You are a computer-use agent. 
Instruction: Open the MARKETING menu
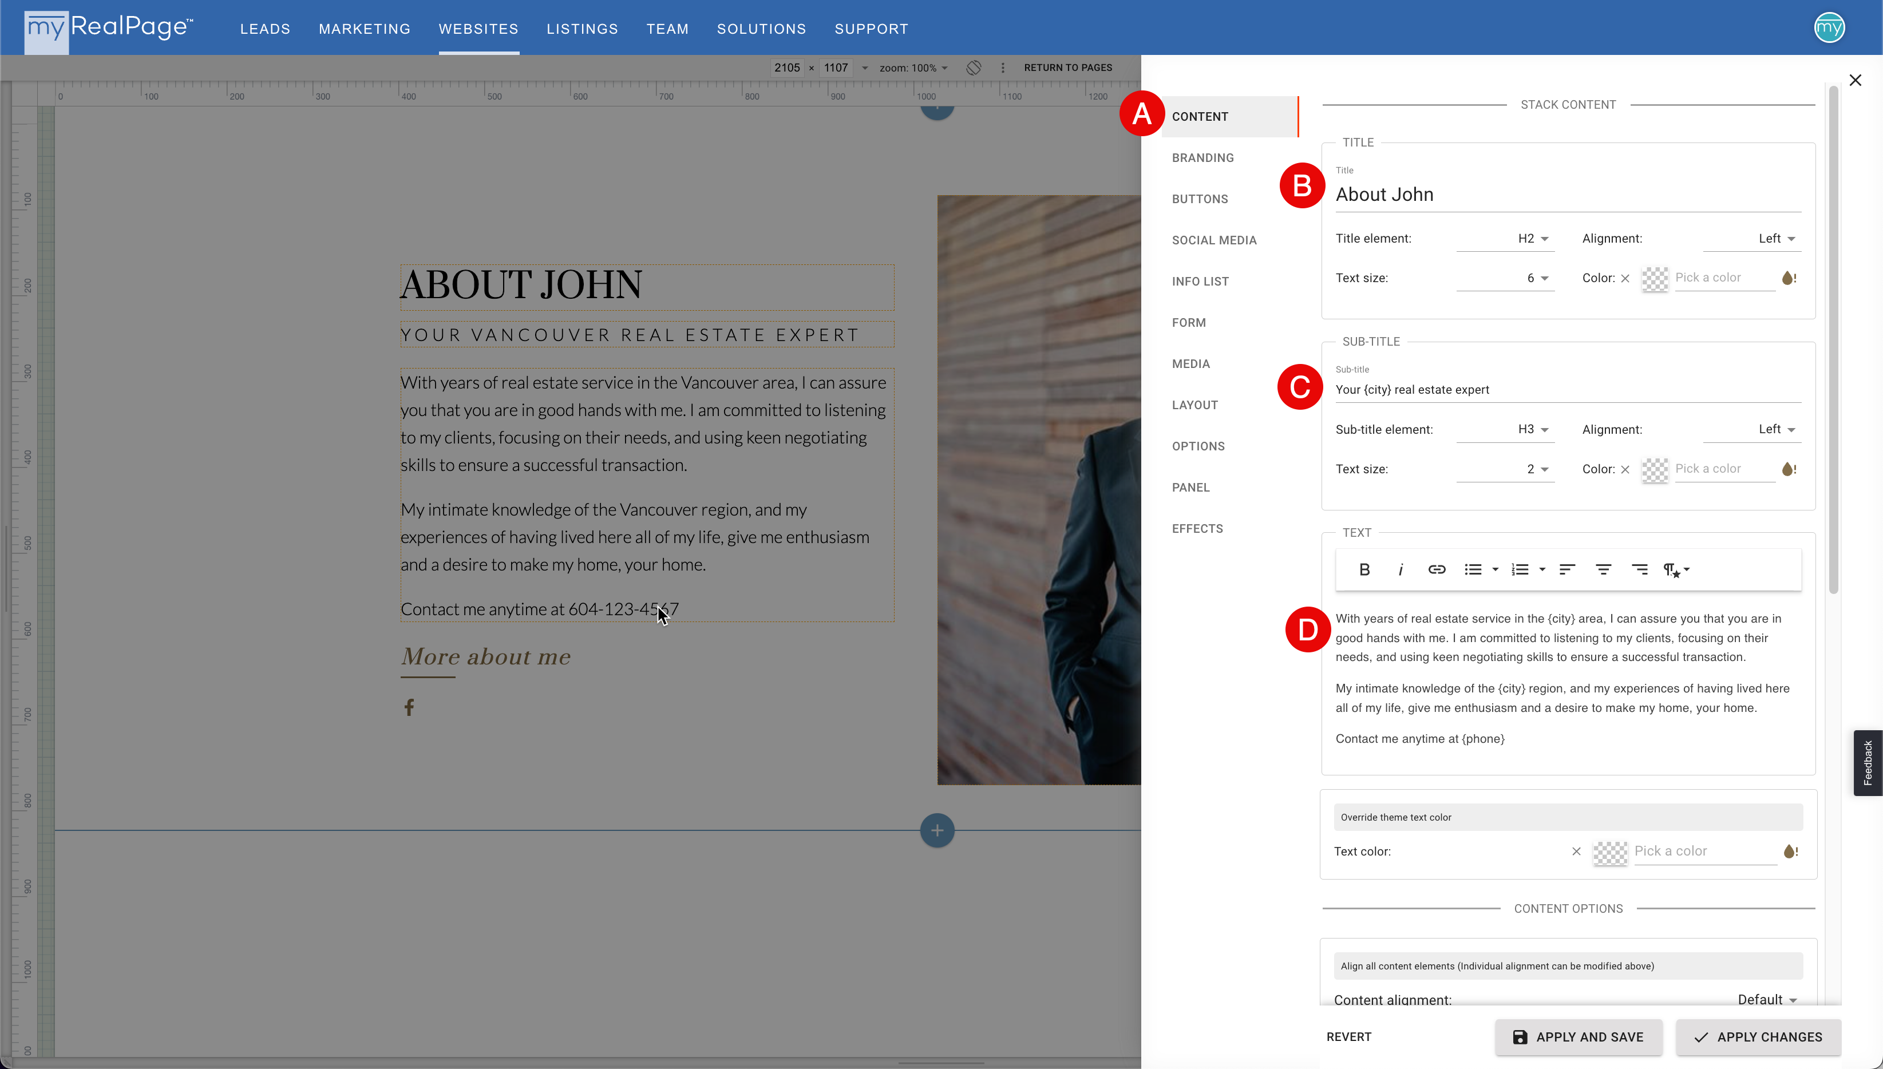tap(364, 29)
